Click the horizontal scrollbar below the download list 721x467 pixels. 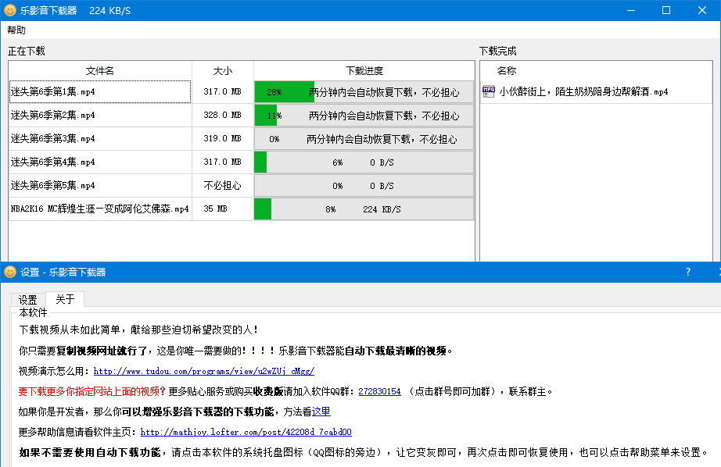point(235,257)
